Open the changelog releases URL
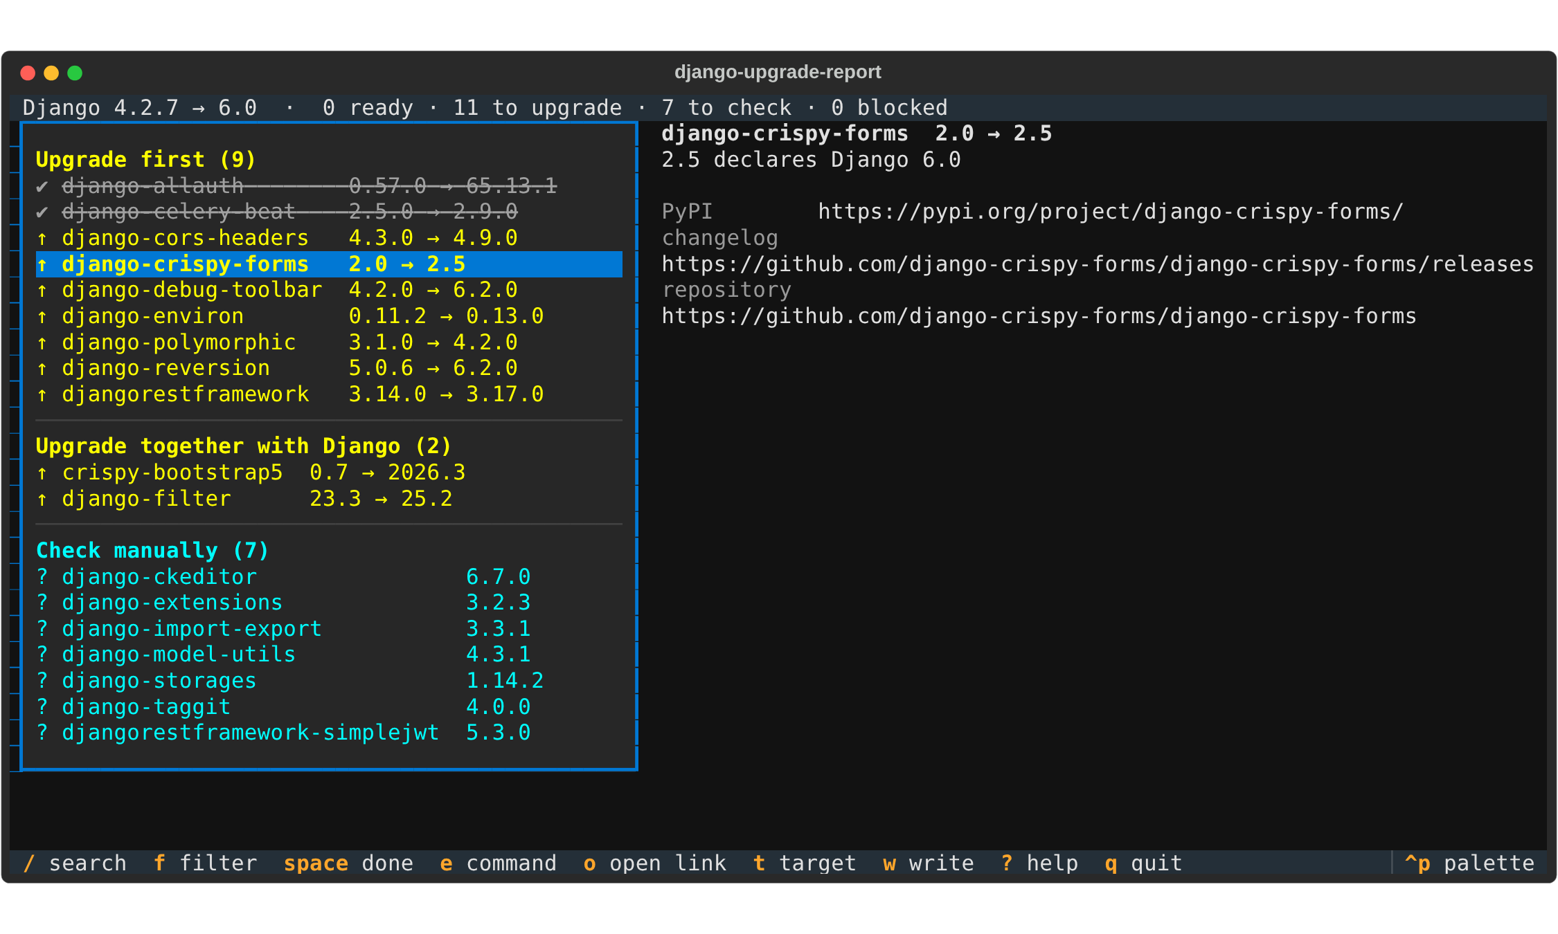This screenshot has height=934, width=1558. (1098, 264)
